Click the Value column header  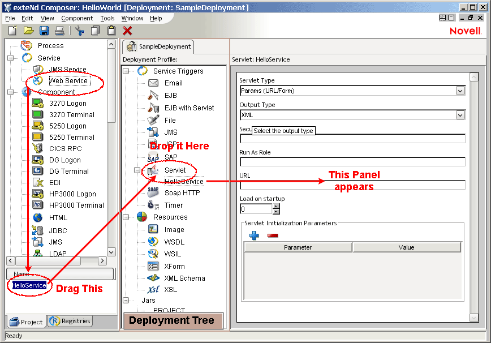407,247
